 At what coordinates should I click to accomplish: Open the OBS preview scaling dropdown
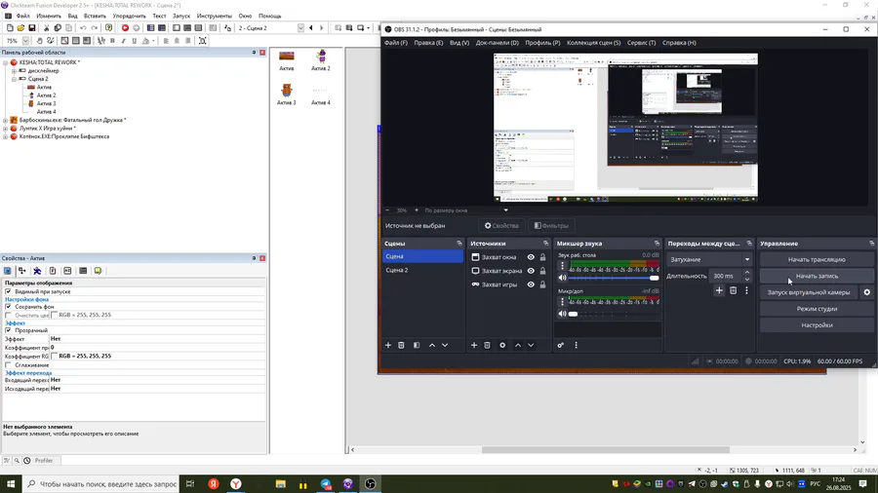[466, 210]
